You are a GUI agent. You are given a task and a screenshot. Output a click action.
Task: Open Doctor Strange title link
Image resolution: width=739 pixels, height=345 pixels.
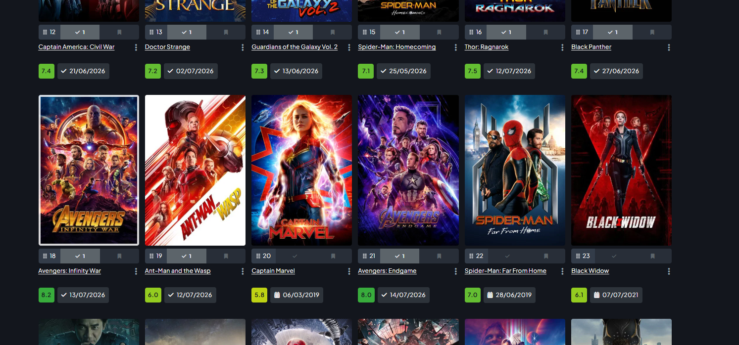pyautogui.click(x=167, y=47)
